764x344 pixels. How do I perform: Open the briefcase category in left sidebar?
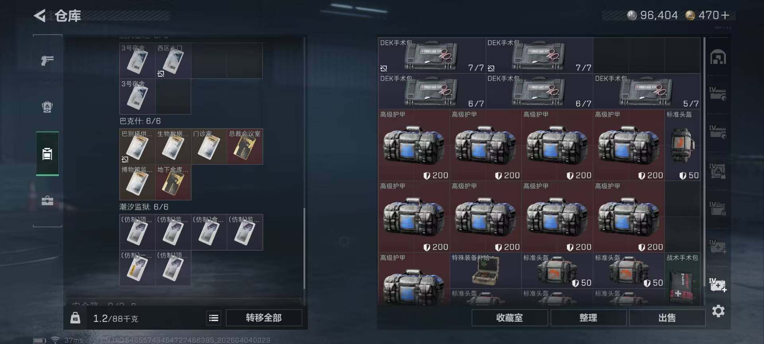pos(47,200)
